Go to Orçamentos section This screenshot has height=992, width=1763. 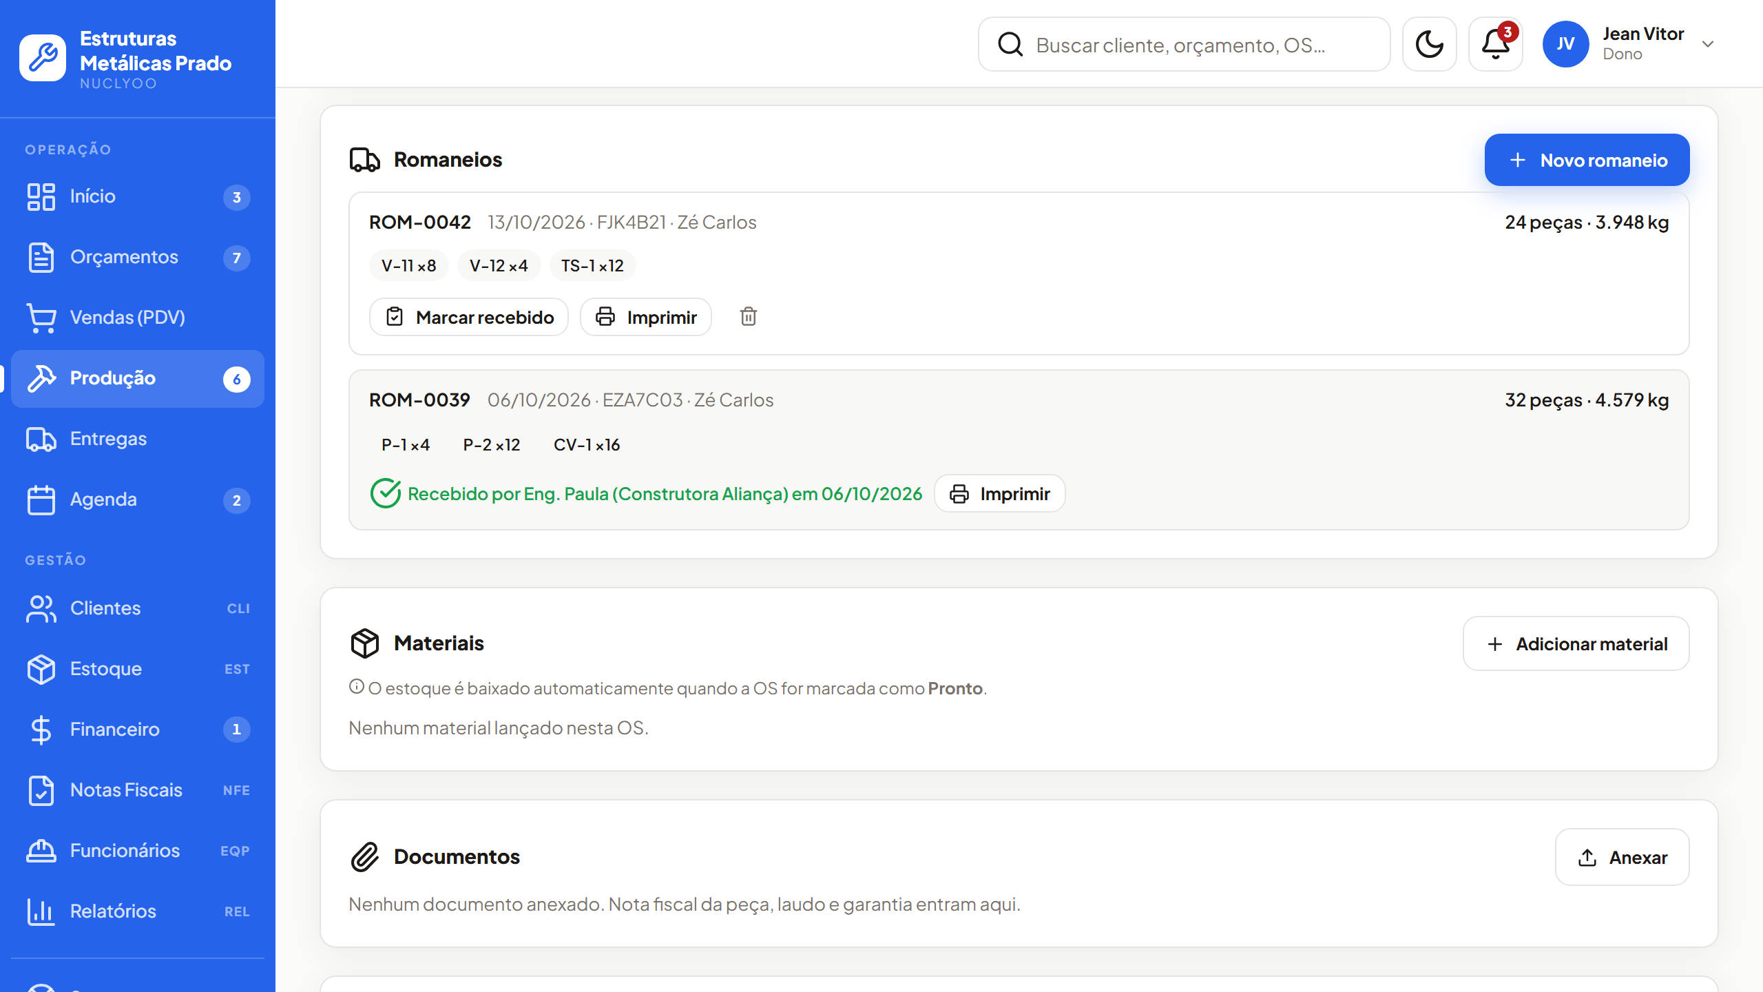coord(138,257)
